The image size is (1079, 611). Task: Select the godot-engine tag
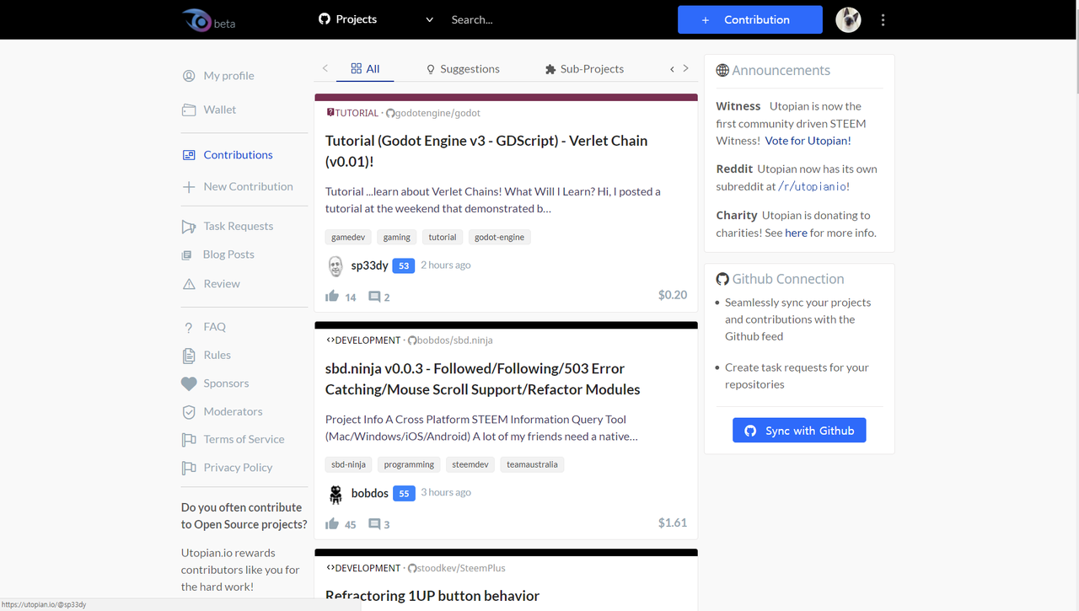(x=499, y=238)
